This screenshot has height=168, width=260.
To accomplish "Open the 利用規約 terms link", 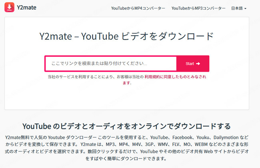I will pos(175,77).
